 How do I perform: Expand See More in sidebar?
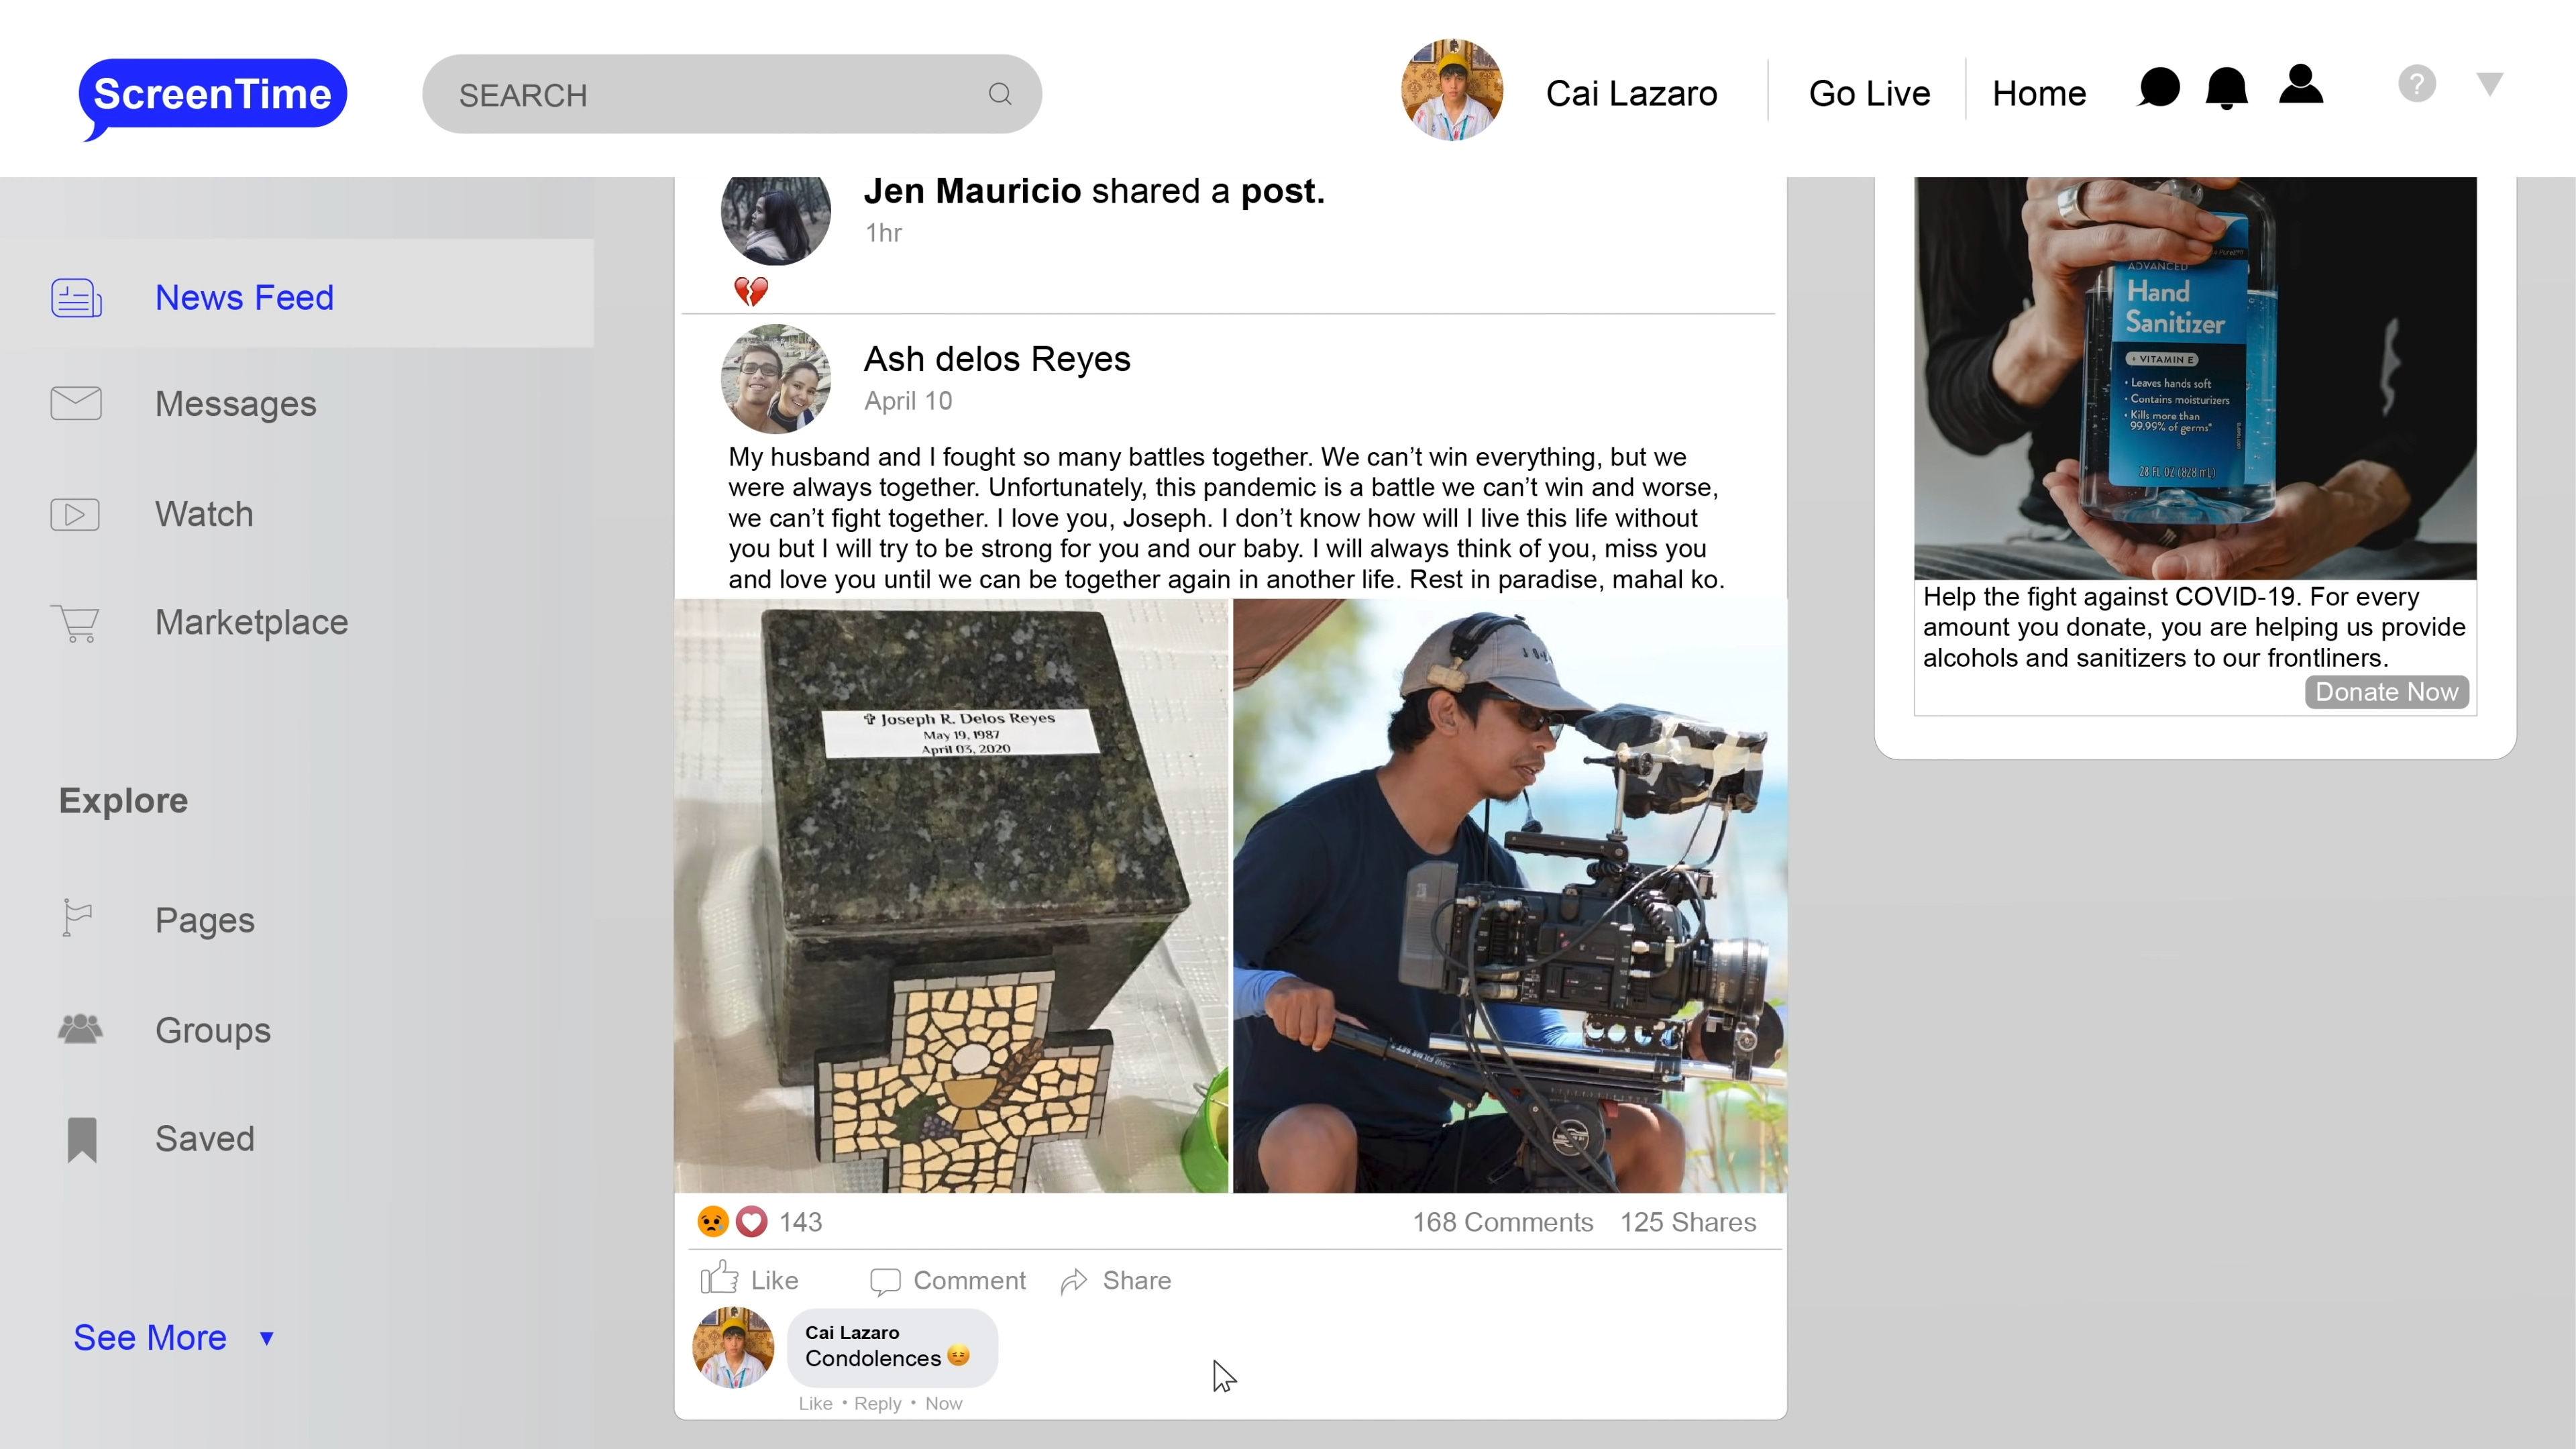click(x=172, y=1338)
